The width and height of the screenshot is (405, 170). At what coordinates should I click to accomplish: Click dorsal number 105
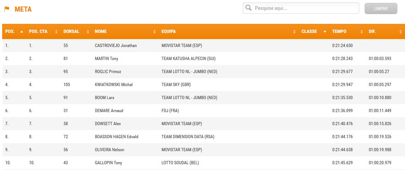click(x=67, y=85)
